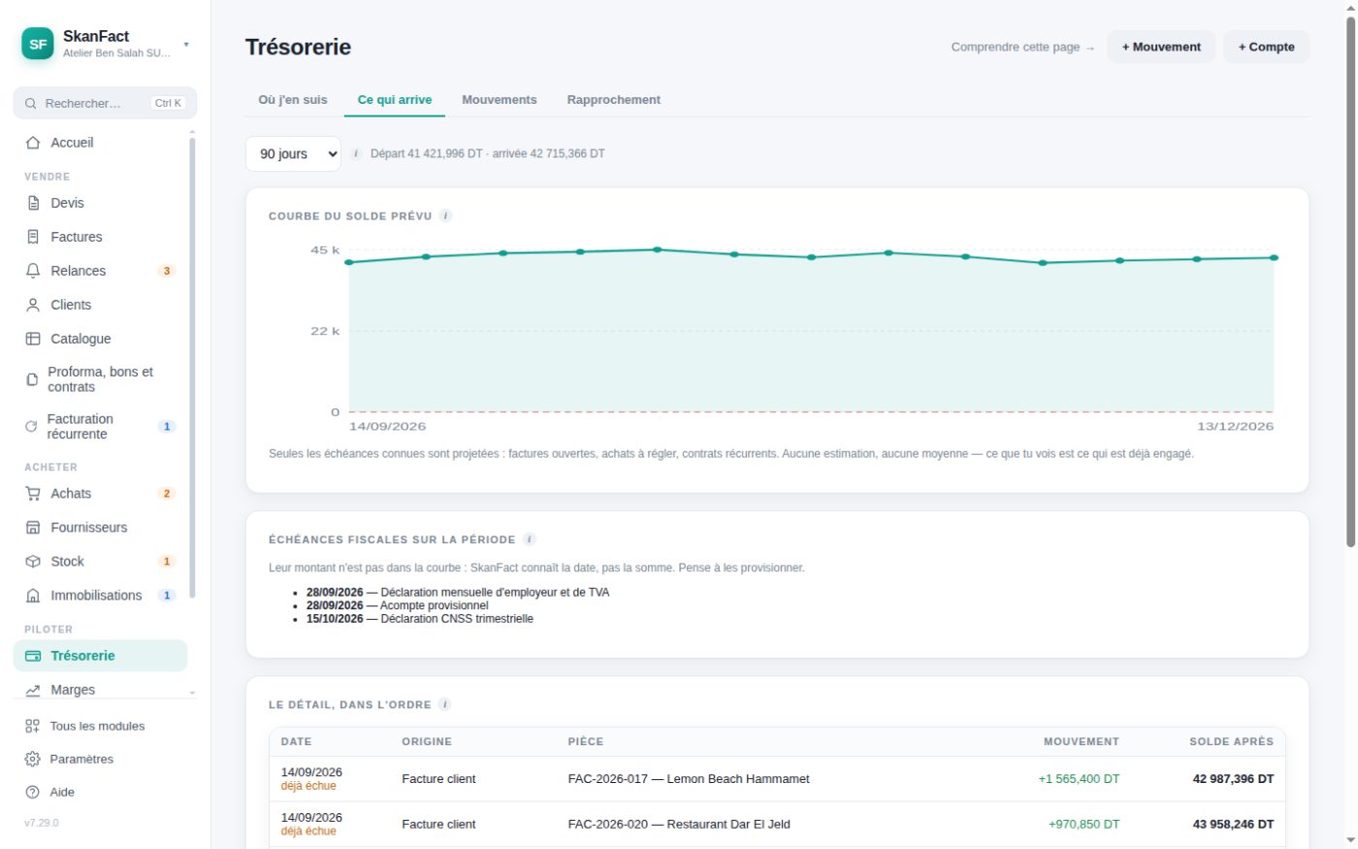Click the Relances bell icon
This screenshot has width=1358, height=849.
(x=33, y=271)
